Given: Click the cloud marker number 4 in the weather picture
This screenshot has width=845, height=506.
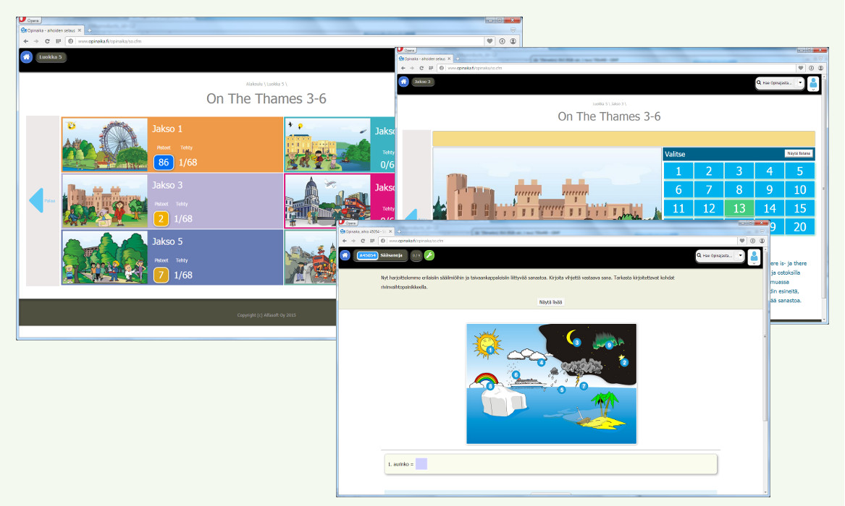Looking at the screenshot, I should (x=541, y=362).
